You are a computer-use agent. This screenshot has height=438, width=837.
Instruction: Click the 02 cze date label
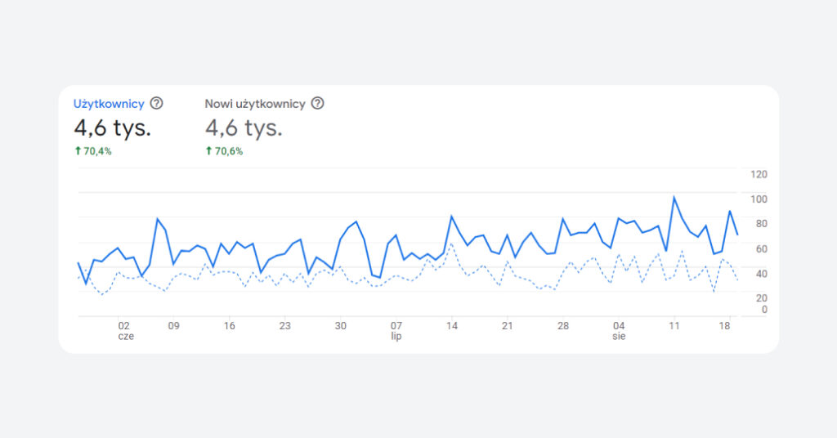pos(124,330)
